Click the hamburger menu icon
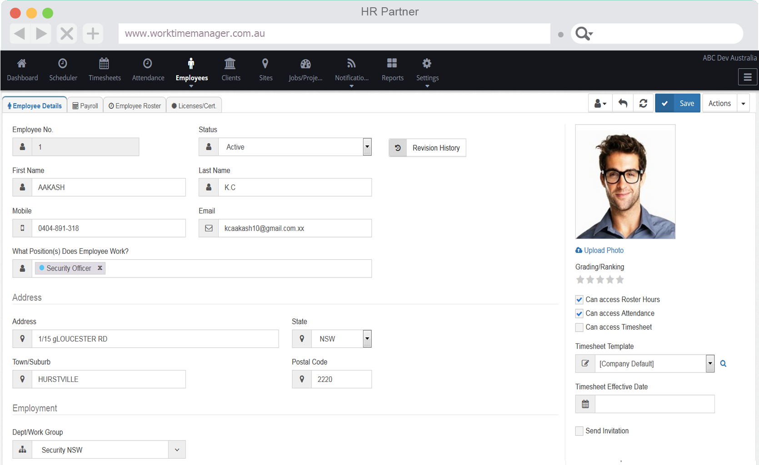 748,77
